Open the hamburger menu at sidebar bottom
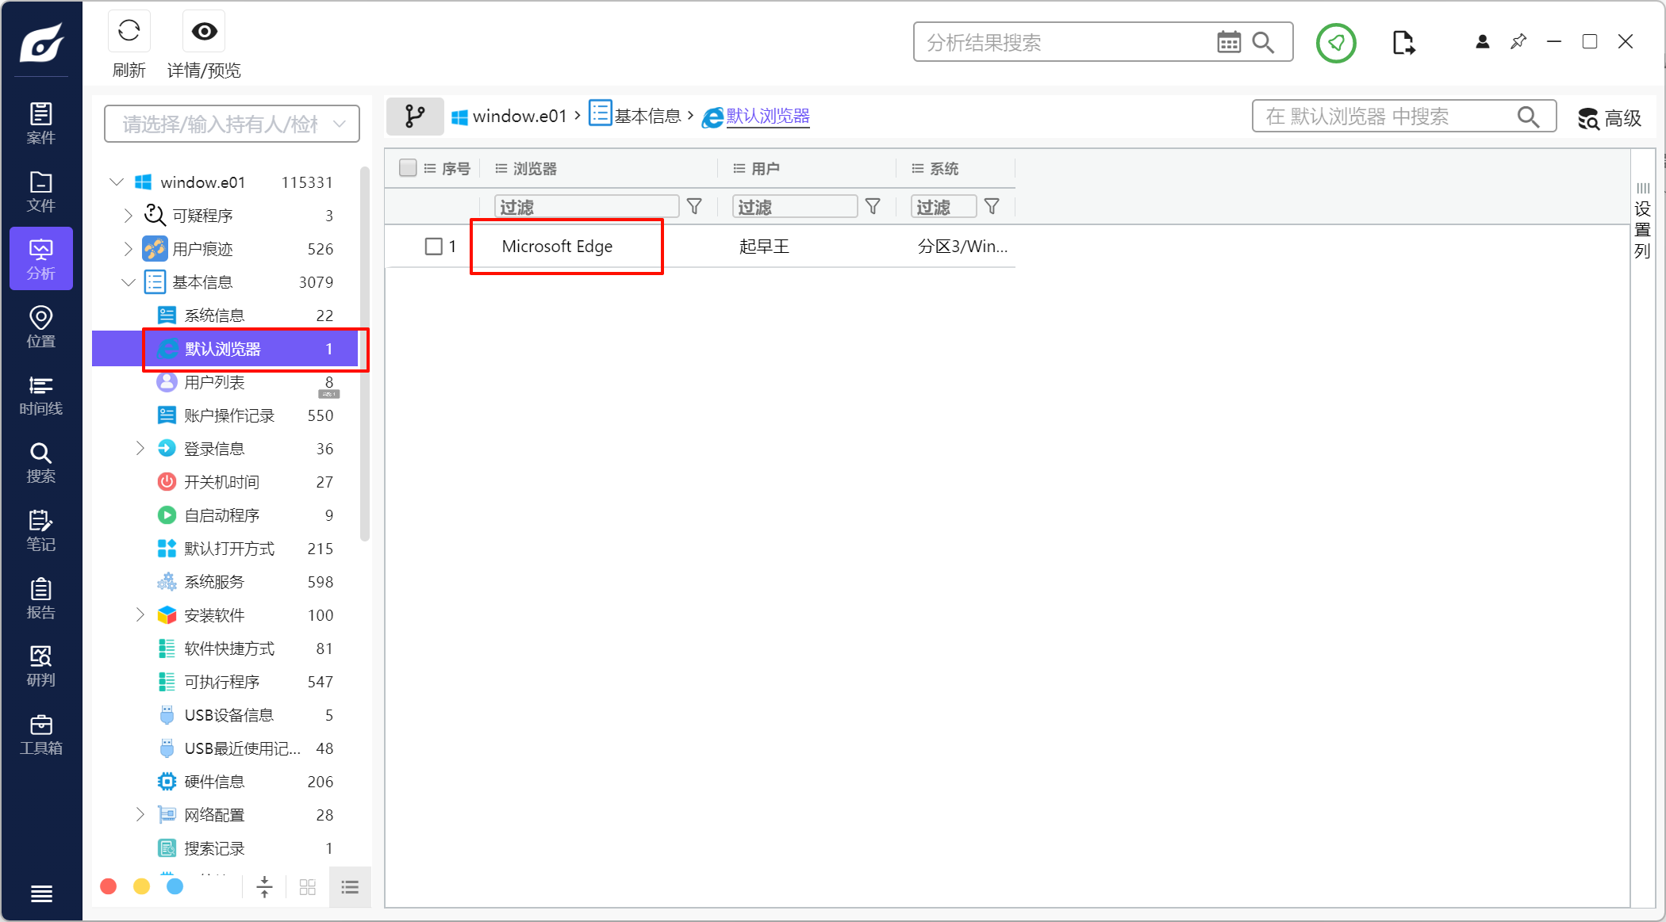Screen dimensions: 1666x922 click(41, 893)
